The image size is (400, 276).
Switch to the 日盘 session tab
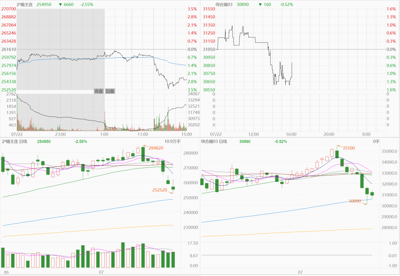coord(110,91)
